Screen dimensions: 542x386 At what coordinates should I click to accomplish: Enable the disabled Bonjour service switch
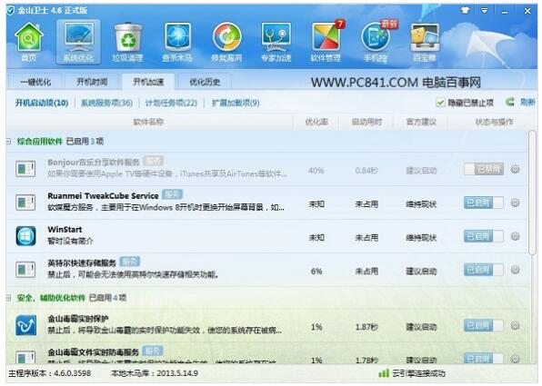(x=484, y=169)
